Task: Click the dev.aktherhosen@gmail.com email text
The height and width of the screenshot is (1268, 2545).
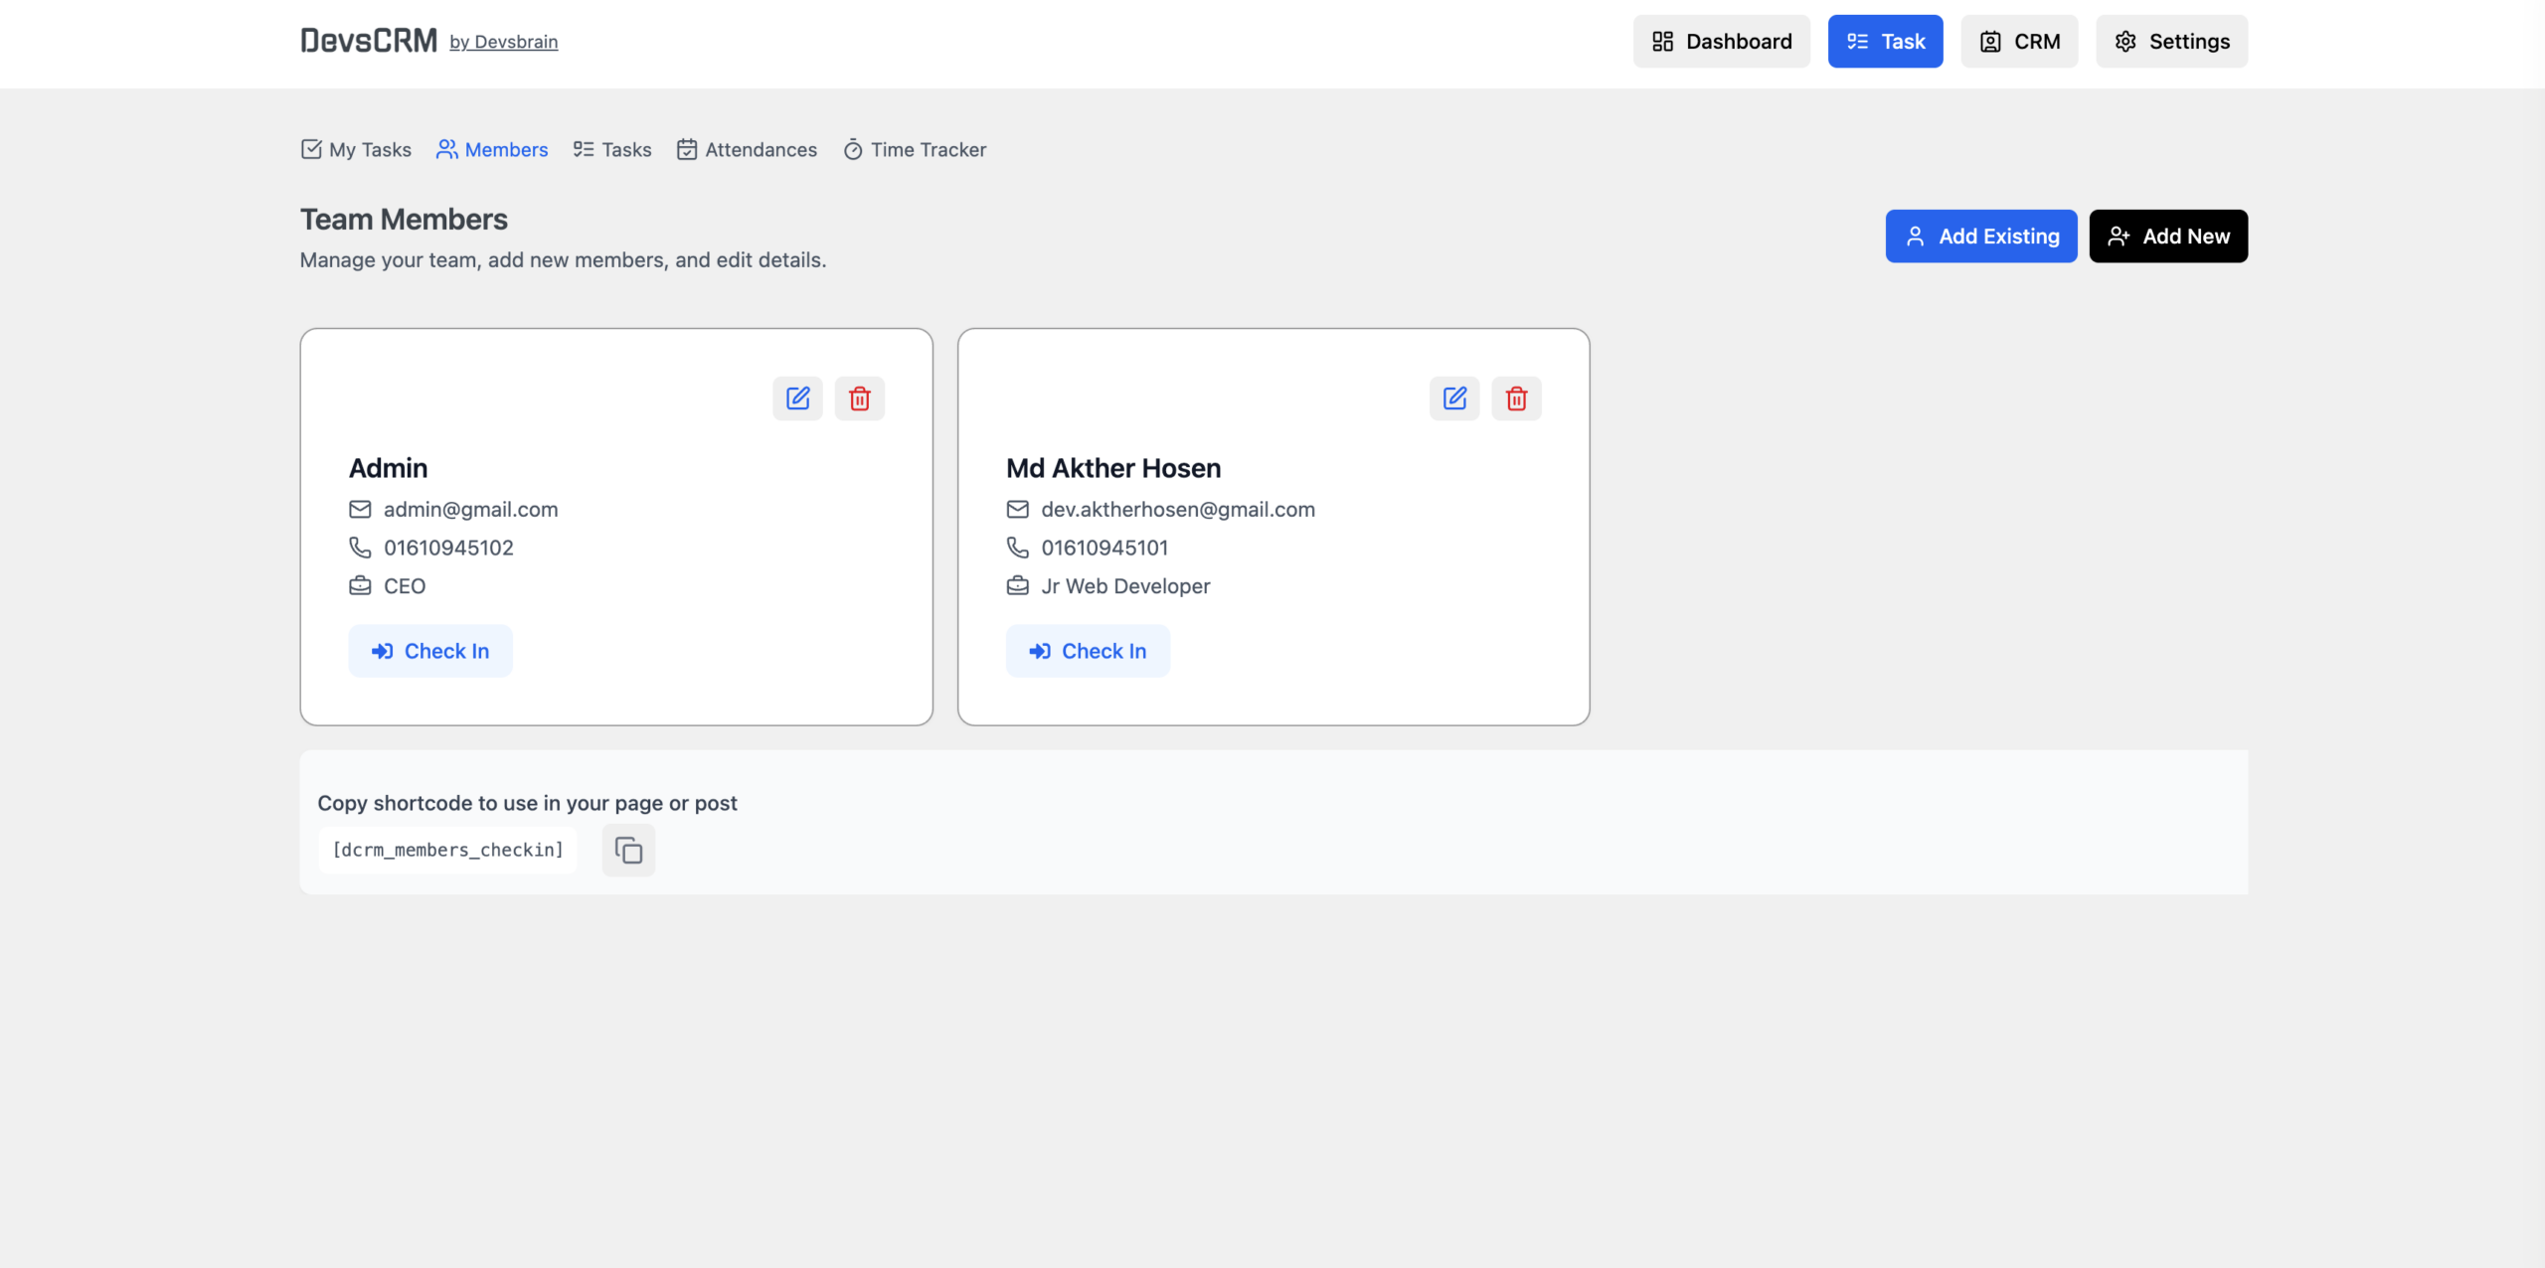Action: [1178, 510]
